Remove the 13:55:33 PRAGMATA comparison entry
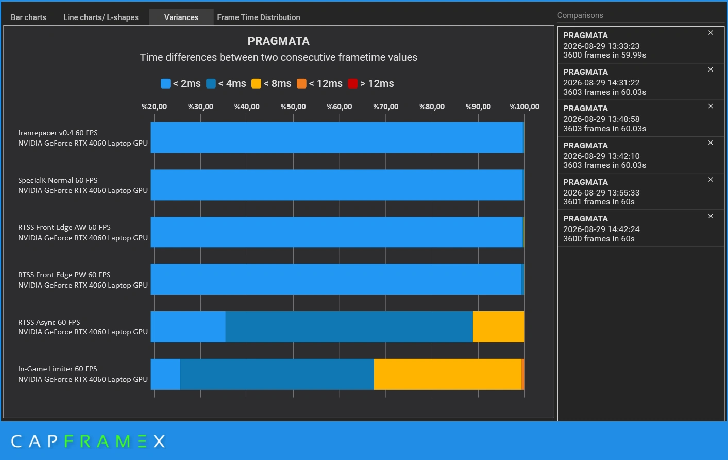 [710, 180]
